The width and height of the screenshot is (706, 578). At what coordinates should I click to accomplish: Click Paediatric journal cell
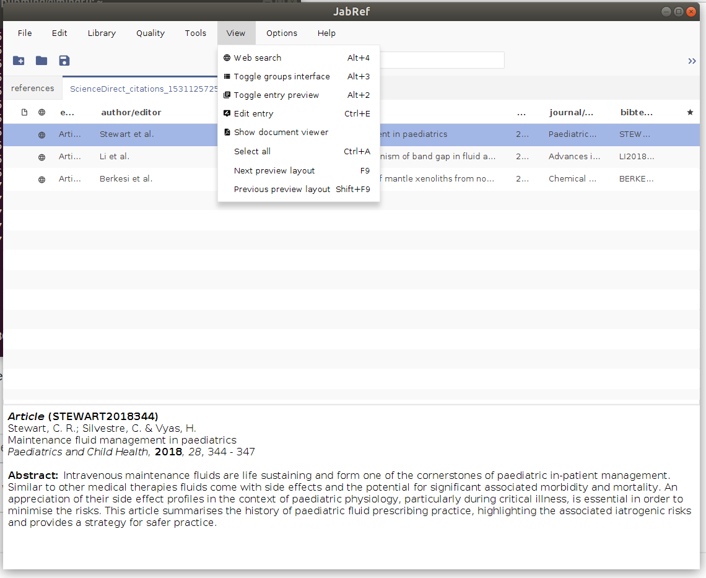(x=572, y=134)
